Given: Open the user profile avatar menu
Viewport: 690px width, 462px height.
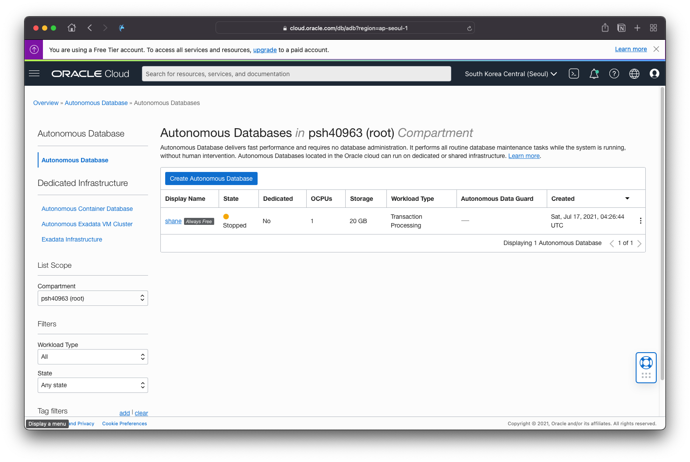Looking at the screenshot, I should click(x=655, y=73).
